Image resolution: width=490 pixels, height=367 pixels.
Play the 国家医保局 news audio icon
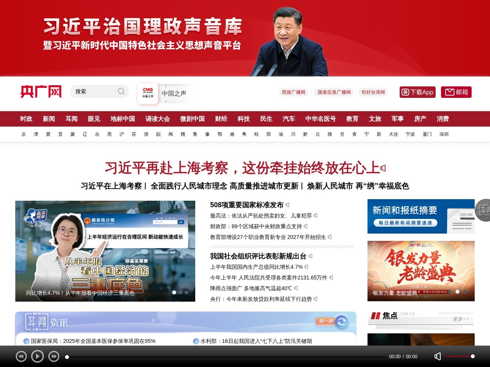(x=26, y=341)
